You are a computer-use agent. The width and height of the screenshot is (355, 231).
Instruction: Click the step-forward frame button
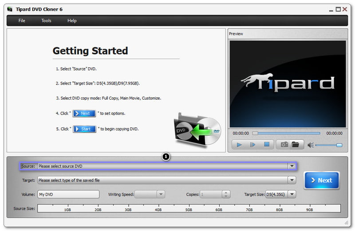(252, 145)
